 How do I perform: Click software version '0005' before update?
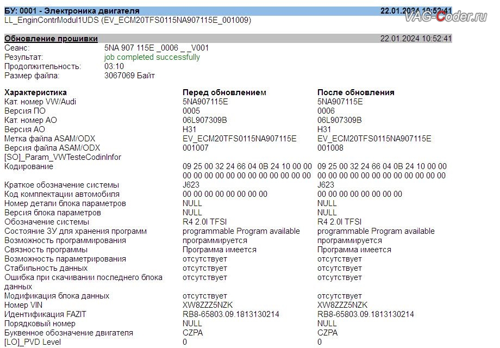[191, 111]
